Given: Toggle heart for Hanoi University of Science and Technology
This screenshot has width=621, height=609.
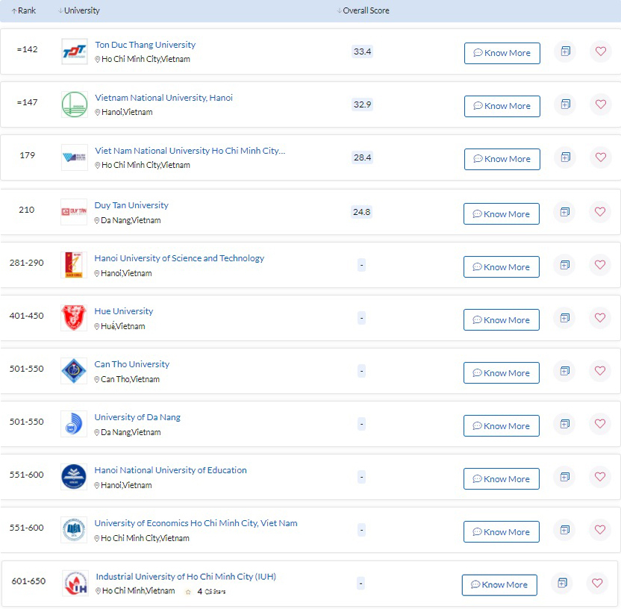Looking at the screenshot, I should [x=600, y=265].
